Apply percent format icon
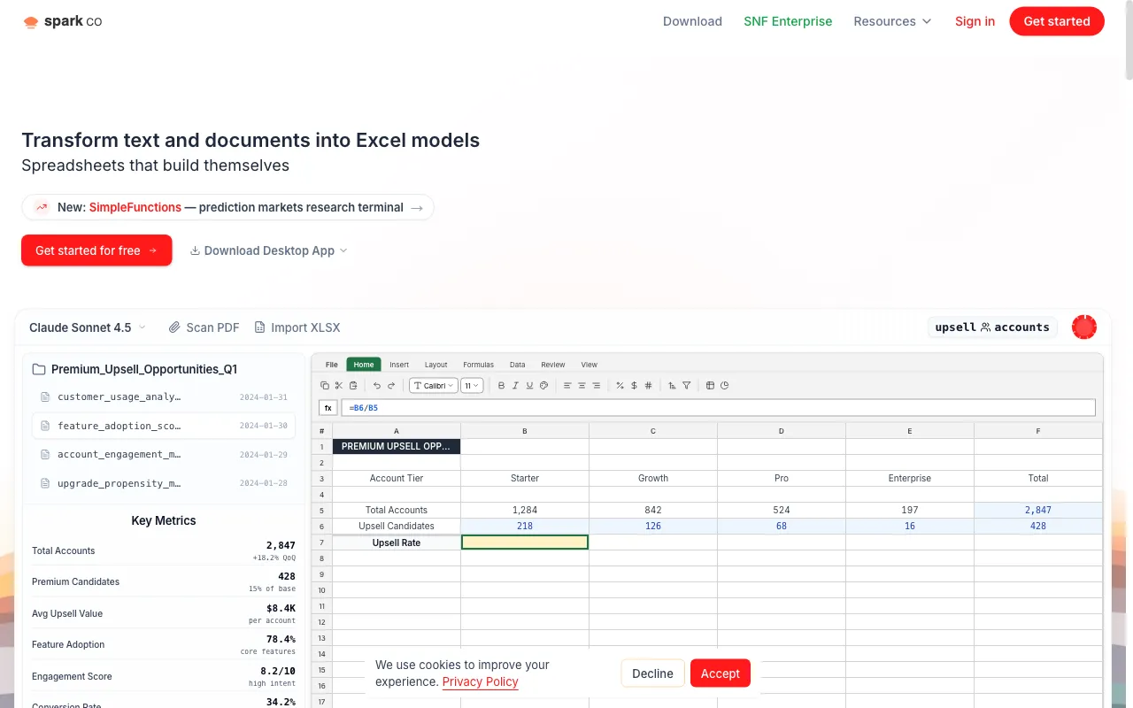 point(620,385)
